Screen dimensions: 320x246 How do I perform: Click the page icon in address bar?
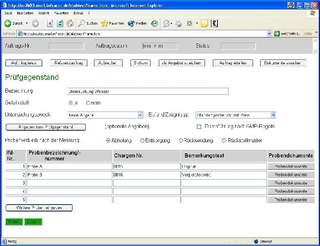20,34
